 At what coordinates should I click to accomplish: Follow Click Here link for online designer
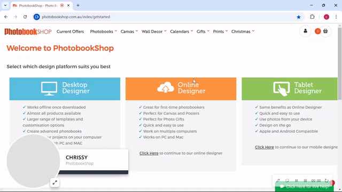coord(149,153)
